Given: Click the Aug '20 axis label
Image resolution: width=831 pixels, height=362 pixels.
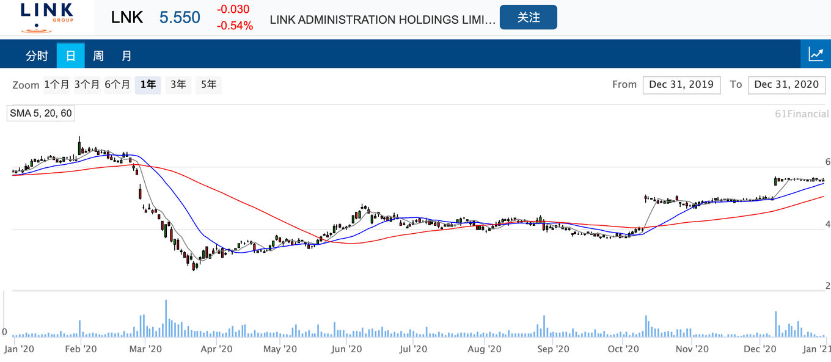Looking at the screenshot, I should pos(484,349).
